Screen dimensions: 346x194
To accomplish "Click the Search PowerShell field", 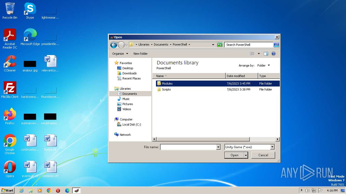I will tap(249, 45).
